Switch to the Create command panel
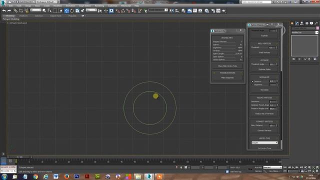This screenshot has width=320, height=180. pyautogui.click(x=292, y=23)
